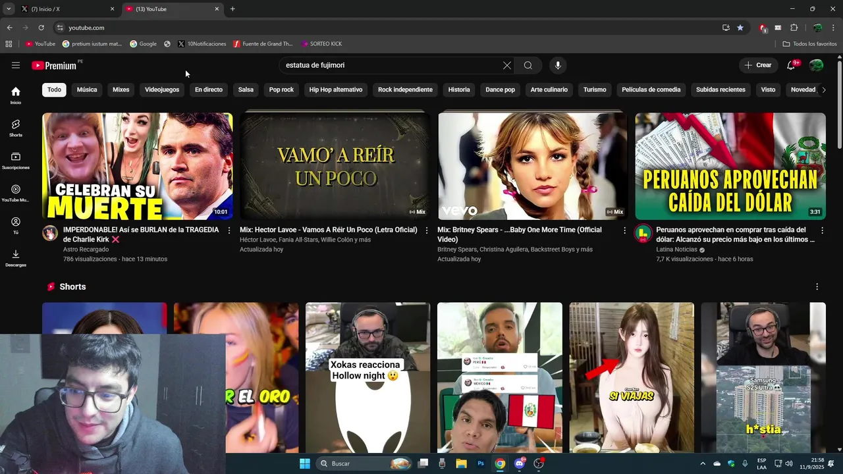Open the YouTube guide hamburger menu
Screen dimensions: 843x474
tap(16, 65)
